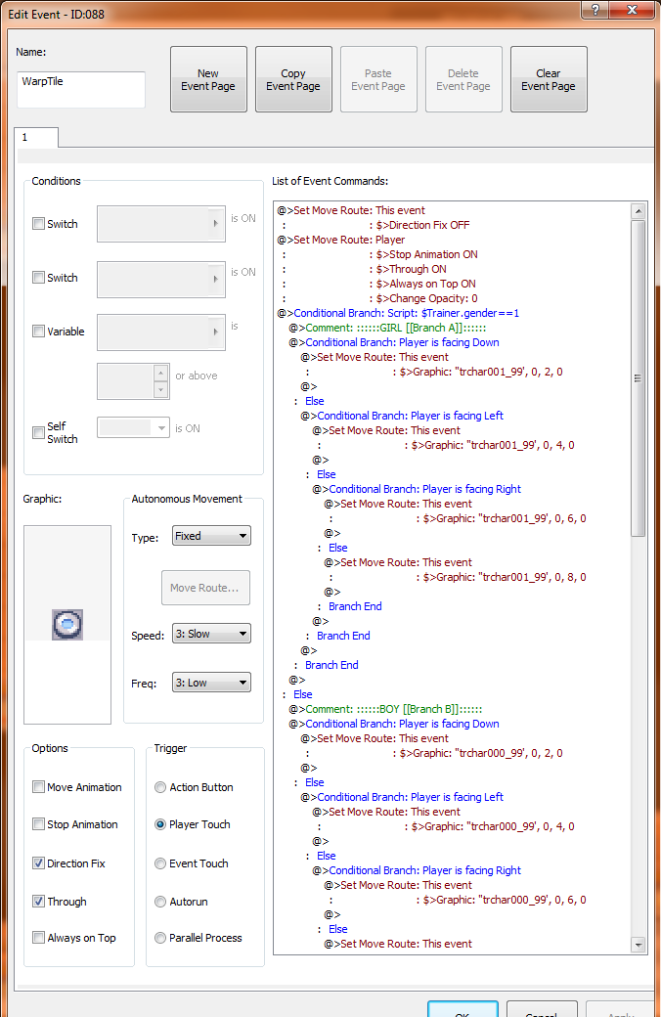The image size is (661, 1017).
Task: Open the Speed dropdown showing 3: Slow
Action: 211,634
